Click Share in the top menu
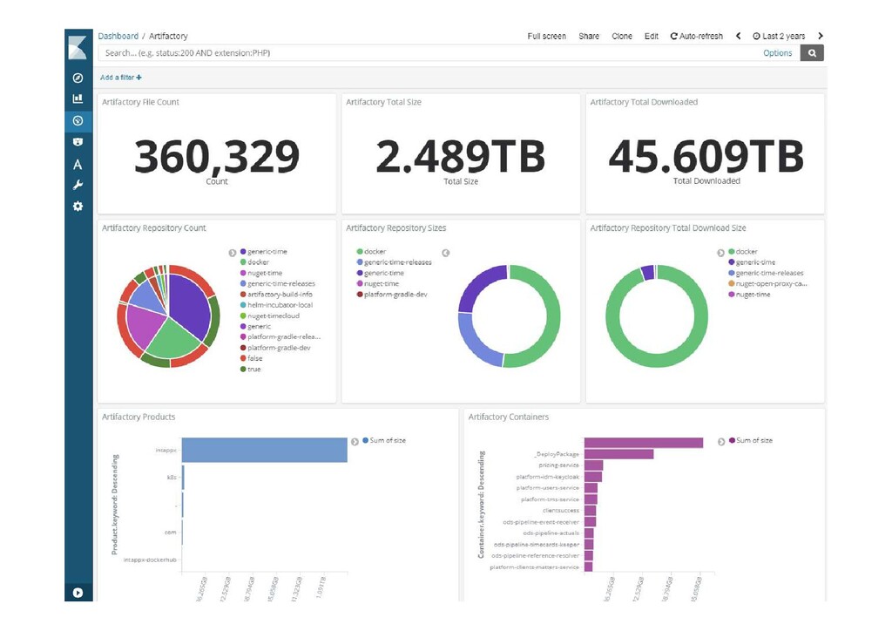Viewport: 892px width, 631px height. pos(589,36)
